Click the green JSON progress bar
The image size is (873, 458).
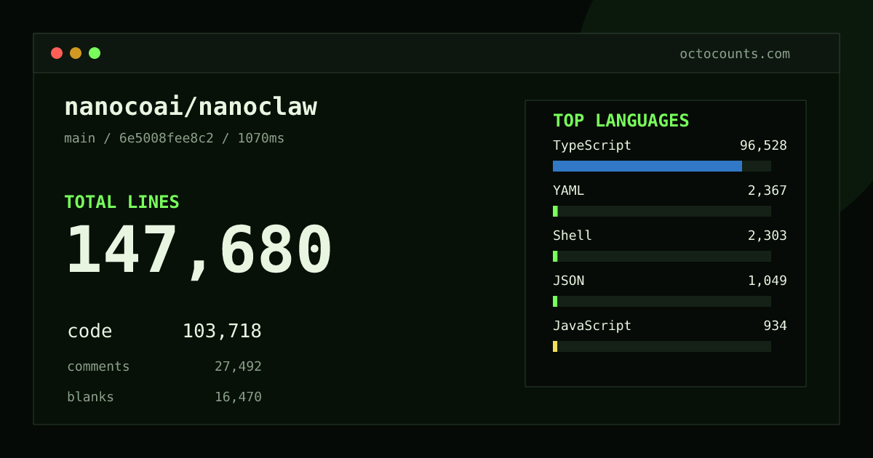555,301
